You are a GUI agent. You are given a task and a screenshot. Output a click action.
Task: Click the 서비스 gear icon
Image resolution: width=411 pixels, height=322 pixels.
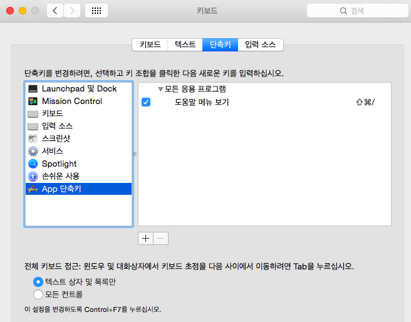33,151
